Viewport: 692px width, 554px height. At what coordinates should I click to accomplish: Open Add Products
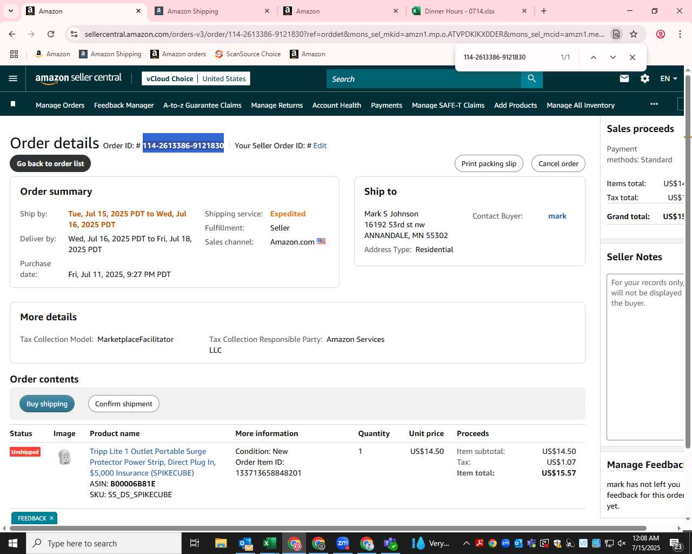(515, 105)
